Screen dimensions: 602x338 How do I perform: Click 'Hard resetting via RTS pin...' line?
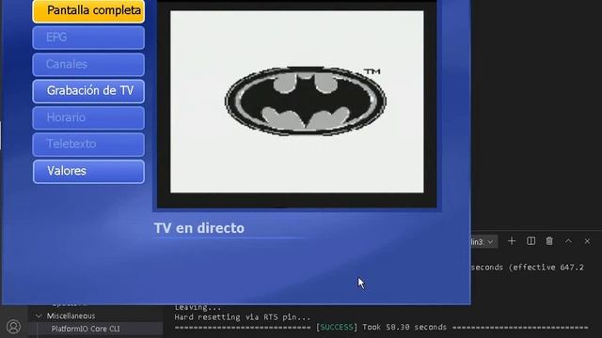243,317
